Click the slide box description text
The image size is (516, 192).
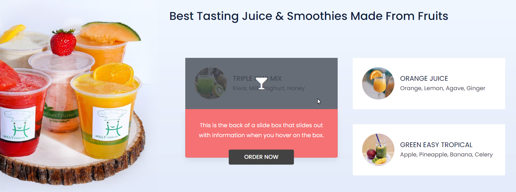tap(261, 130)
